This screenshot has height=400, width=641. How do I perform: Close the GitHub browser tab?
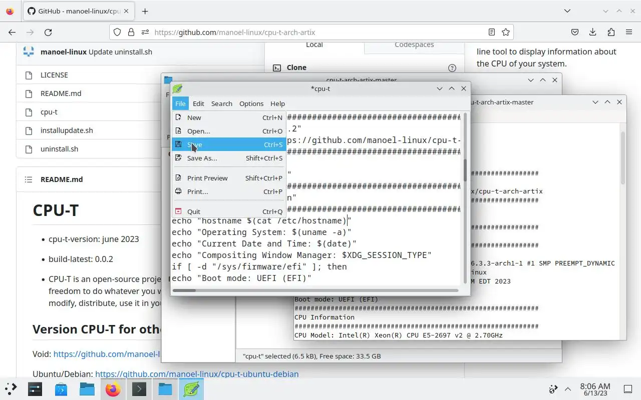tap(127, 11)
